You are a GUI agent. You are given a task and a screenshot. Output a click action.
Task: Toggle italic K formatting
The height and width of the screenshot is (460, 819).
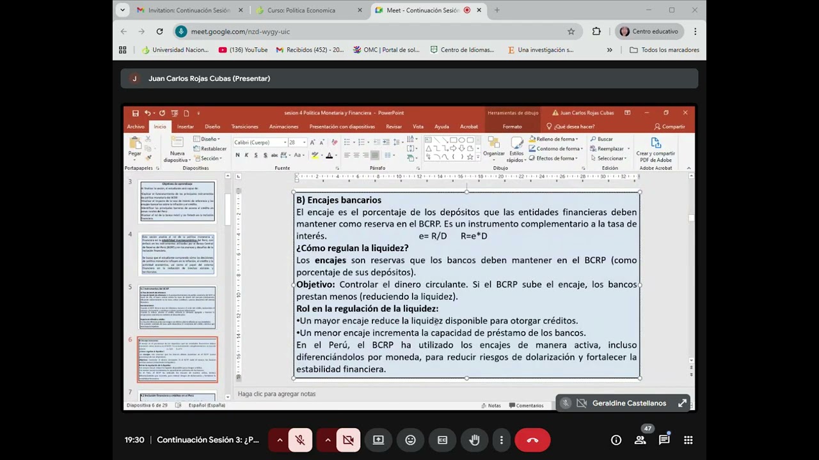tap(246, 155)
